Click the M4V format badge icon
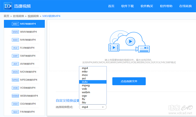 (x=15, y=40)
